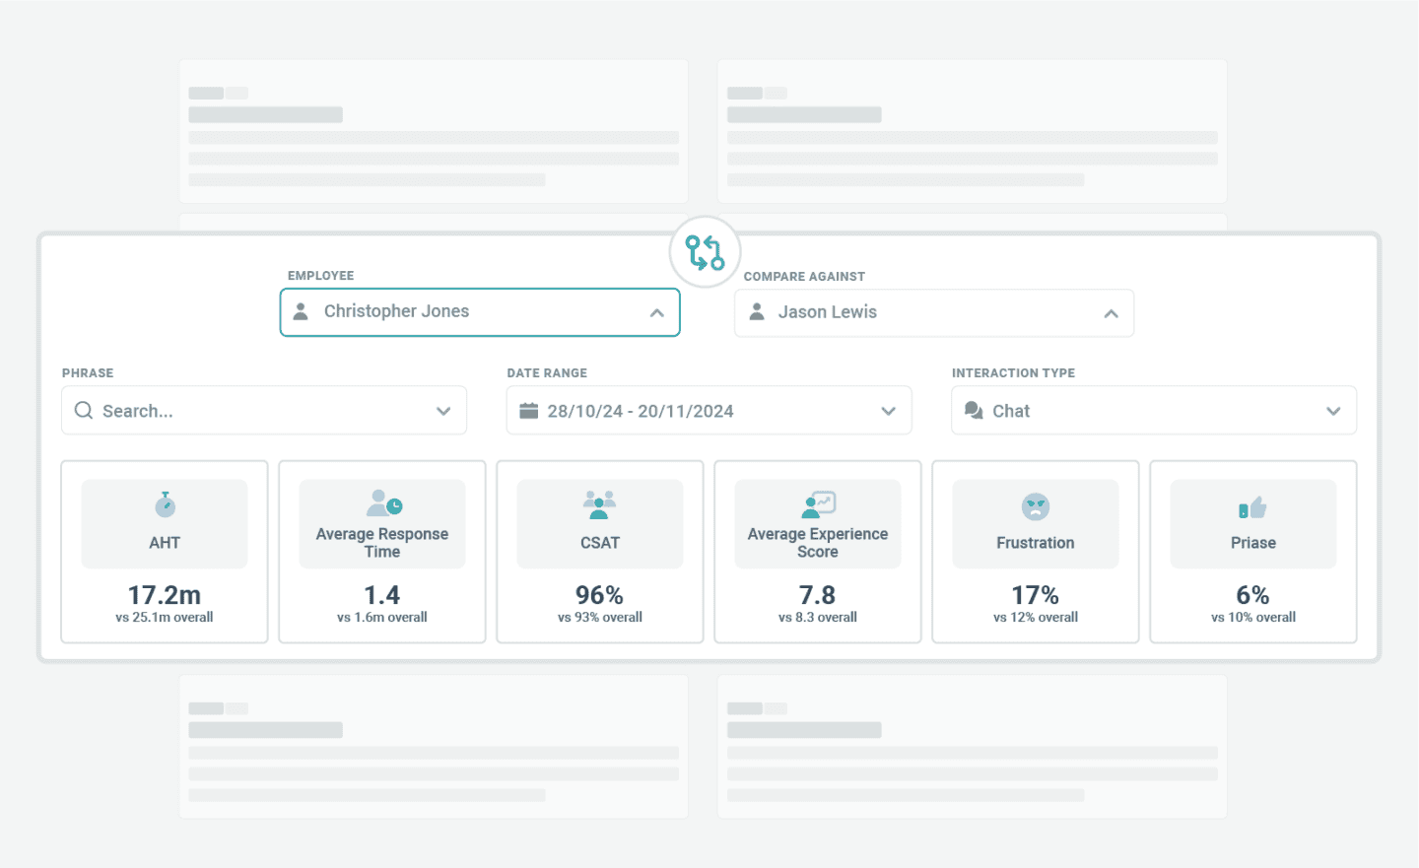Click the calendar icon in Date Range
The image size is (1419, 868).
click(529, 410)
